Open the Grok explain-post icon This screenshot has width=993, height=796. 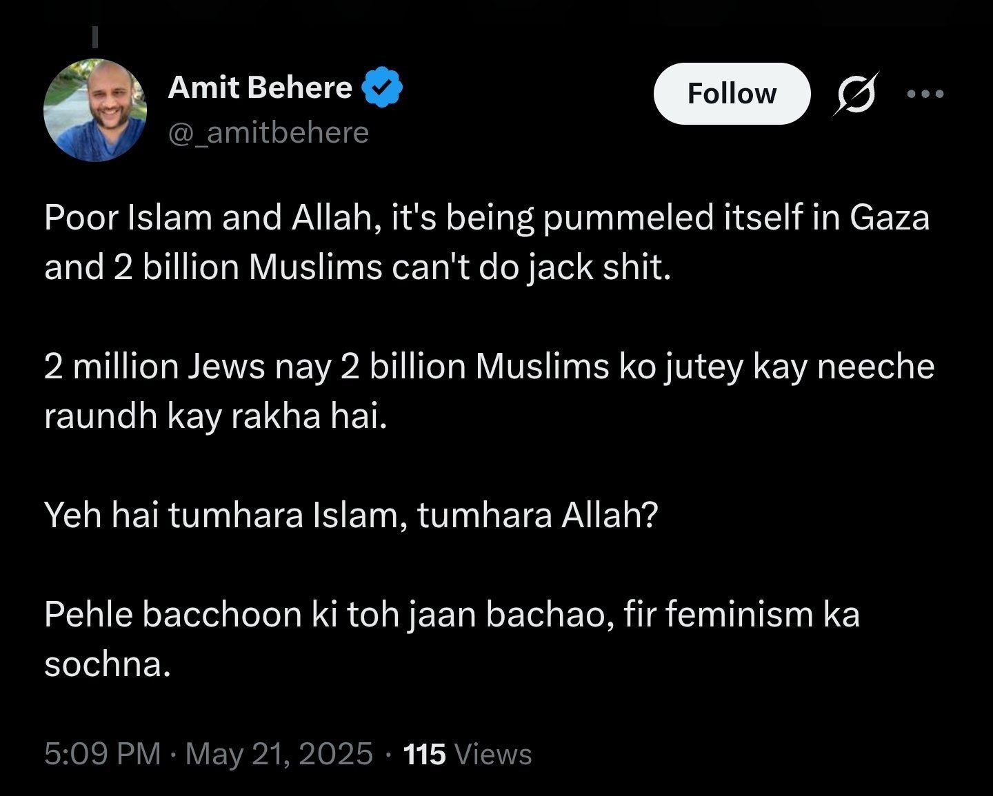[855, 94]
